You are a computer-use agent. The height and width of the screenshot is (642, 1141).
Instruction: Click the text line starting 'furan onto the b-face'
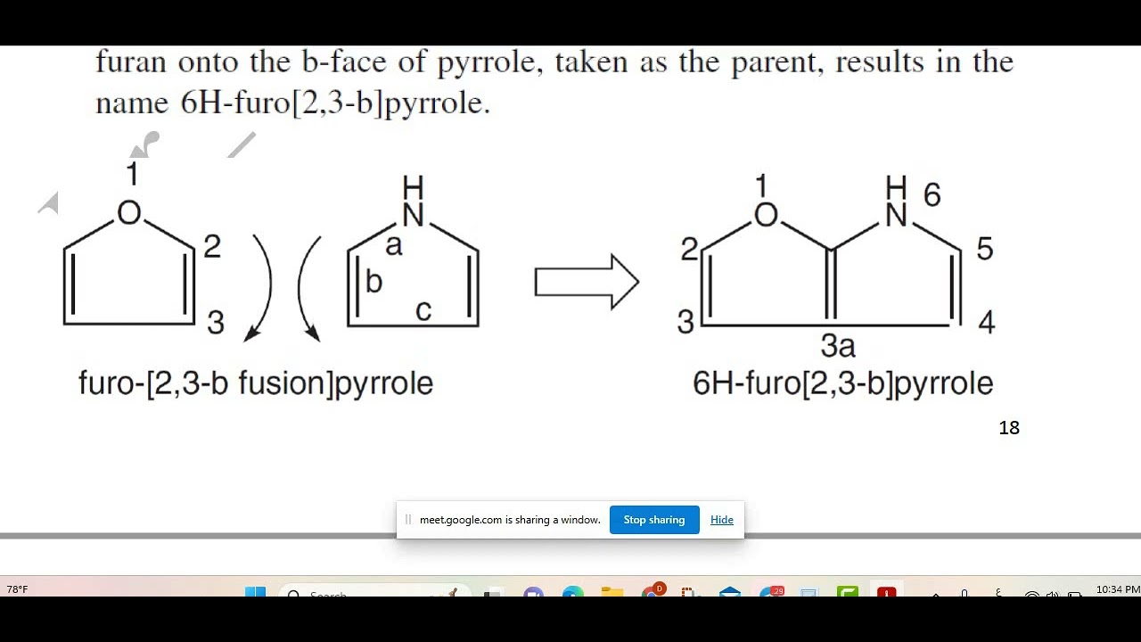point(554,62)
